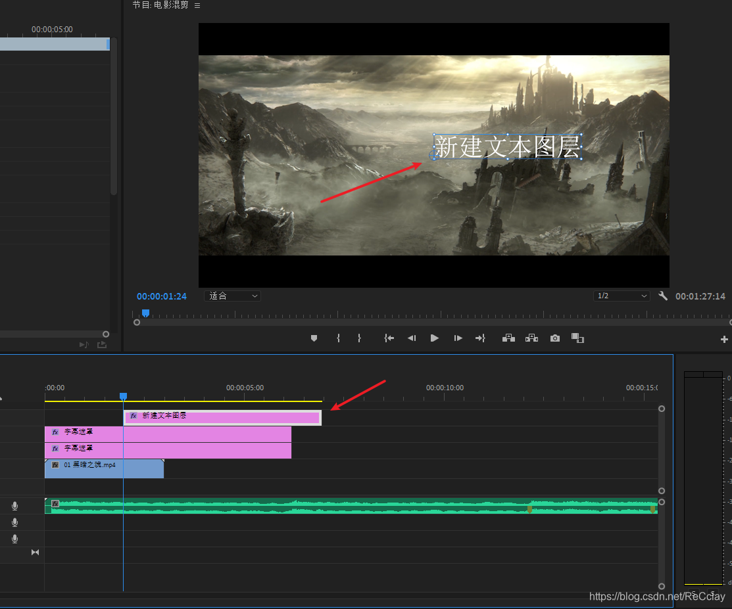Screen dimensions: 732x609
Task: Click the voice-over mic on the waveform track
Action: coord(15,506)
